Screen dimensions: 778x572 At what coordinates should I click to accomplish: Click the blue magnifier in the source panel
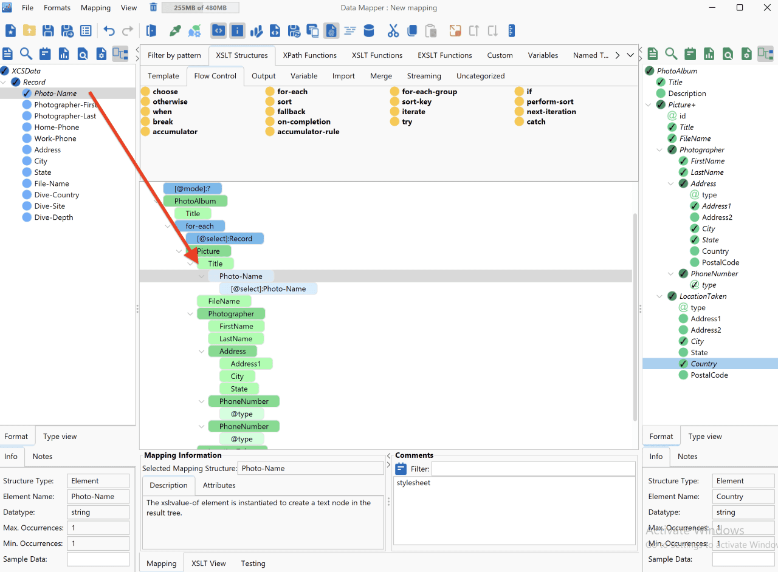tap(26, 53)
